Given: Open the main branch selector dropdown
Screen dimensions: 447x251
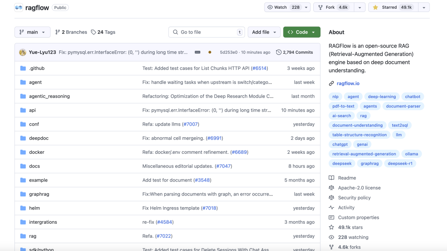Looking at the screenshot, I should (32, 32).
